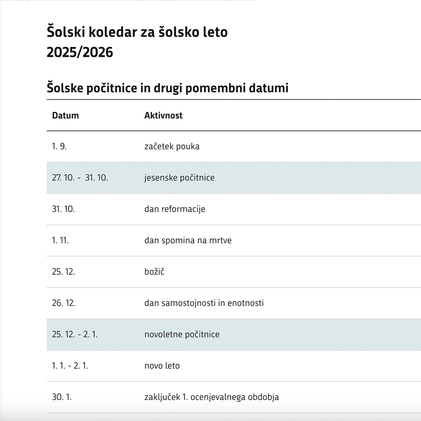The height and width of the screenshot is (421, 421).
Task: Click the 1. 11. date cell
Action: 60,241
